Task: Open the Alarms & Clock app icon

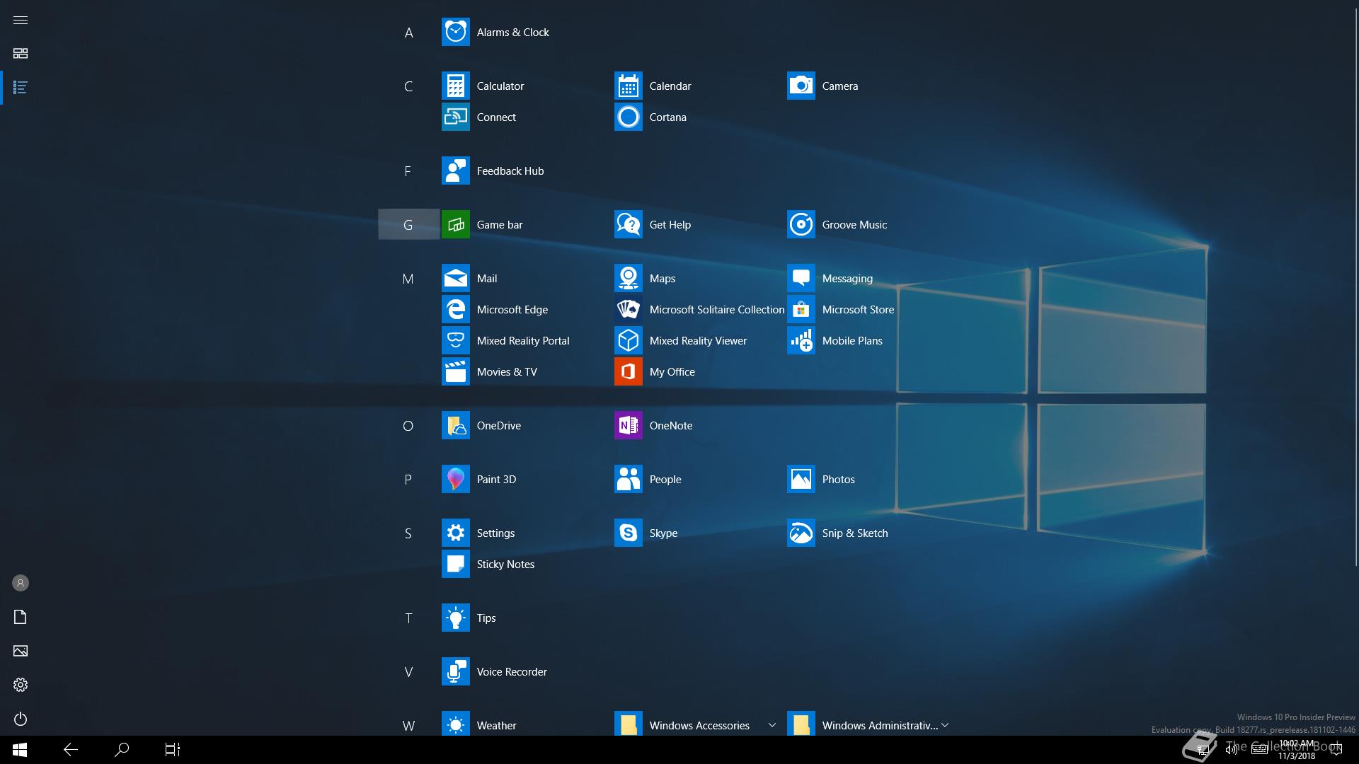Action: coord(455,32)
